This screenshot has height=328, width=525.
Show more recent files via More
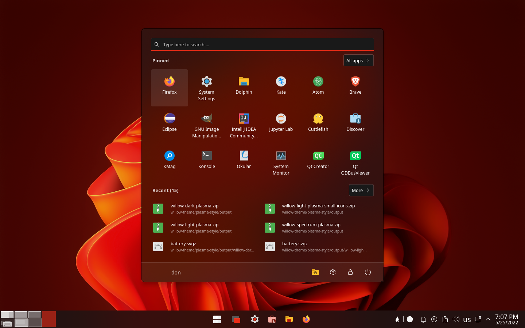[x=361, y=190]
